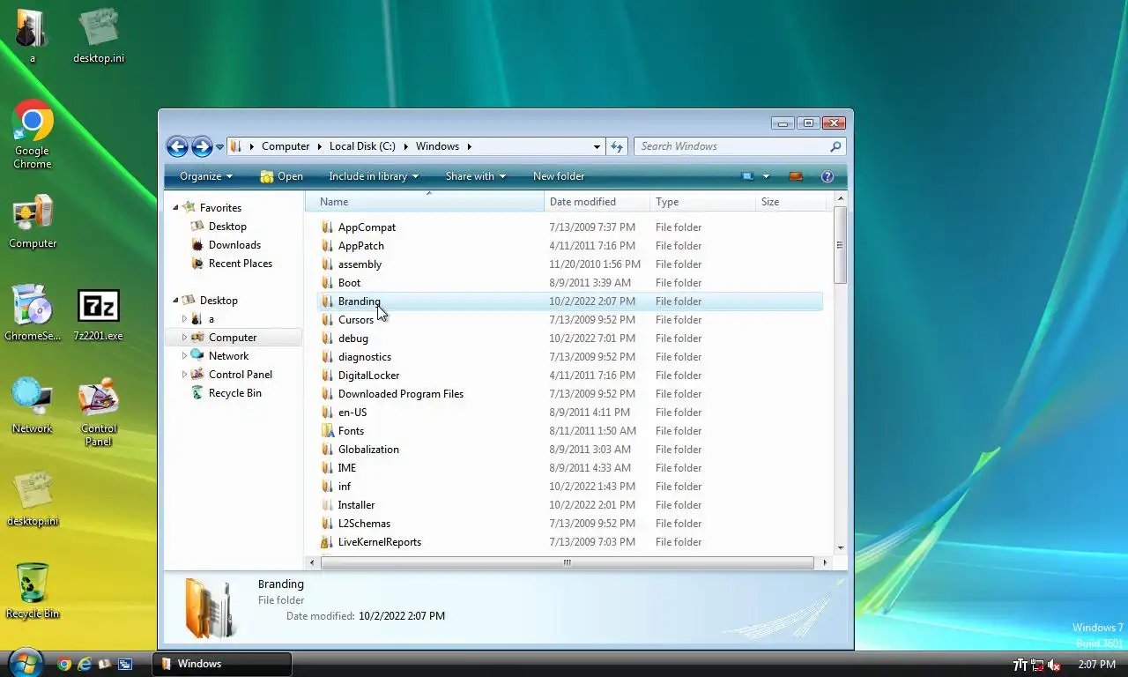Sort by Date modified column
This screenshot has height=677, width=1128.
tap(597, 202)
